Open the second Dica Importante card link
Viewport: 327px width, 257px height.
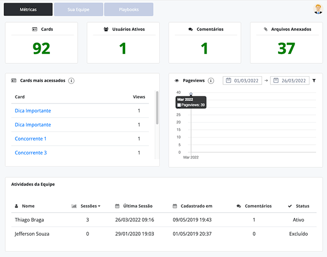coord(33,125)
